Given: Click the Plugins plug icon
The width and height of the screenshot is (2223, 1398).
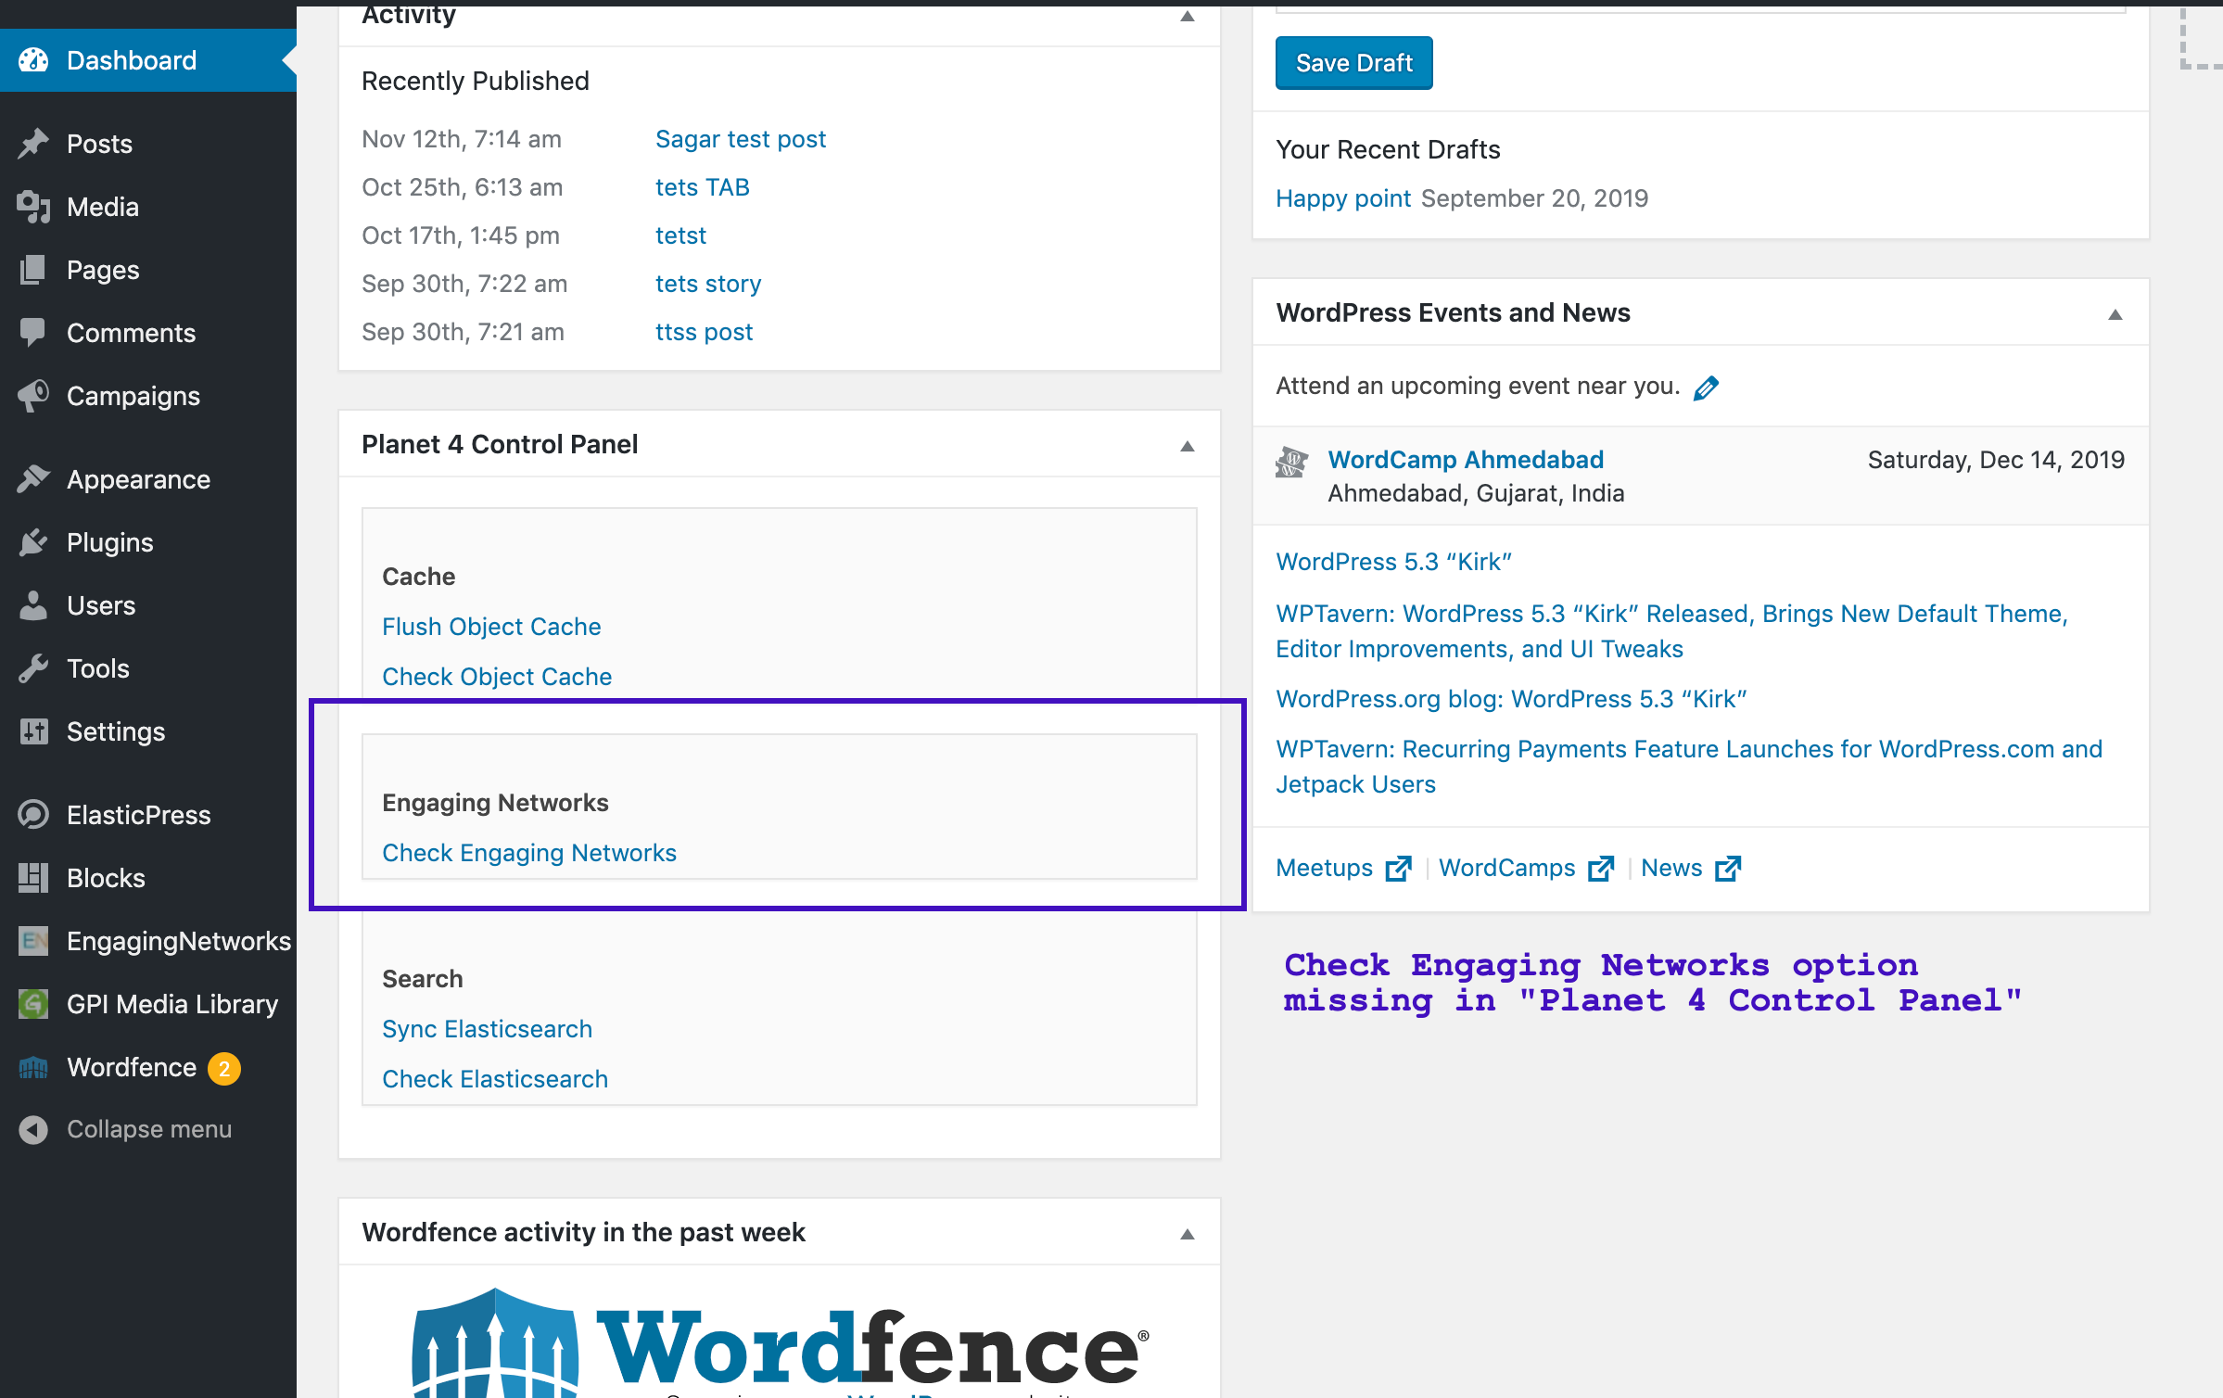Looking at the screenshot, I should point(33,542).
